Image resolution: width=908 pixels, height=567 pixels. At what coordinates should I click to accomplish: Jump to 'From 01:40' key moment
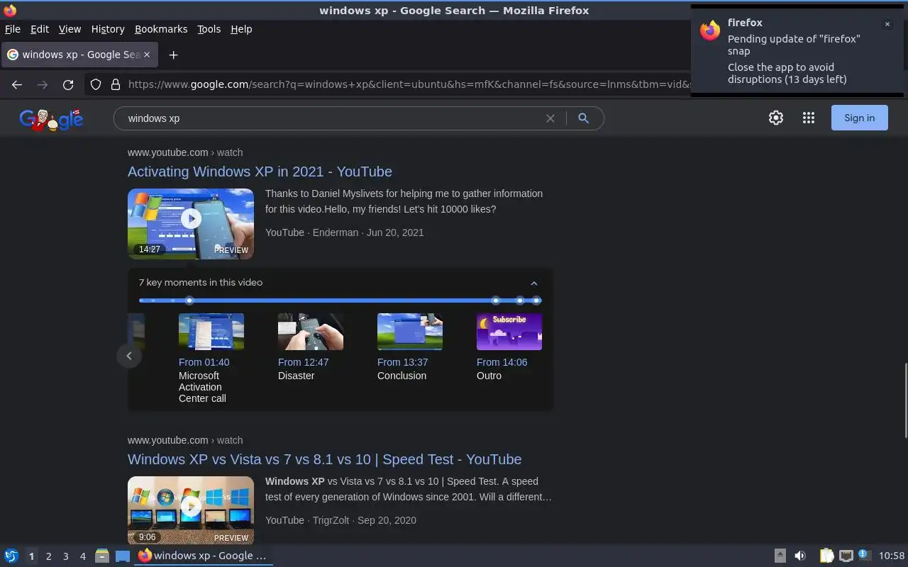pyautogui.click(x=204, y=362)
